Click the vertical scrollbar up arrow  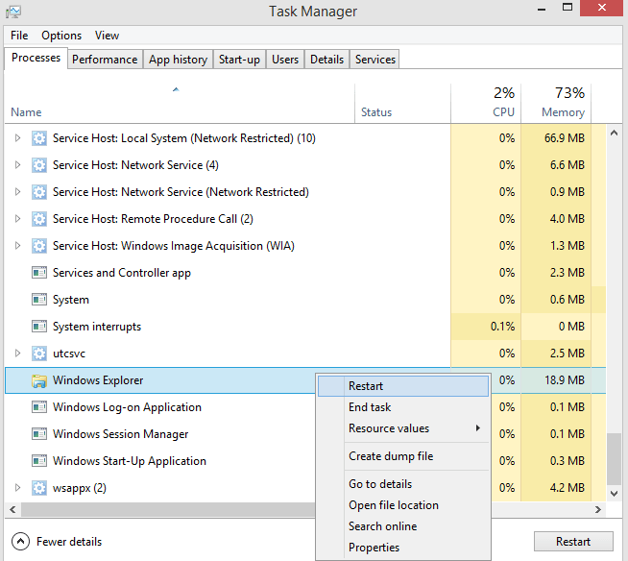tap(614, 133)
